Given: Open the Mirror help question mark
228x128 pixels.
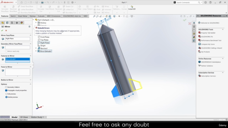Looking at the screenshot, I should [29, 27].
